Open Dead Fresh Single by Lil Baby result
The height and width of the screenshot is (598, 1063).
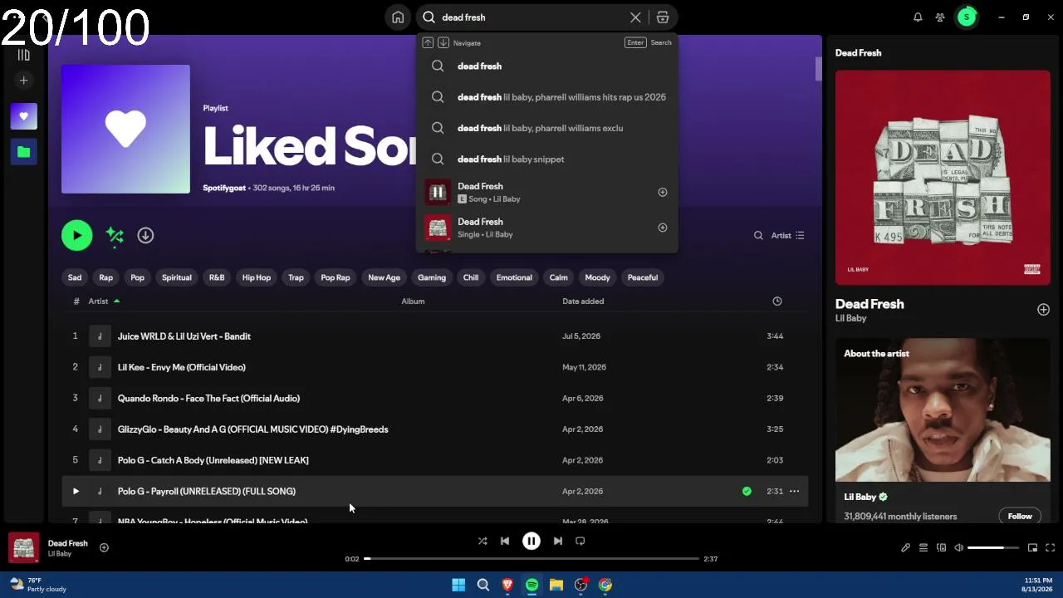(547, 228)
